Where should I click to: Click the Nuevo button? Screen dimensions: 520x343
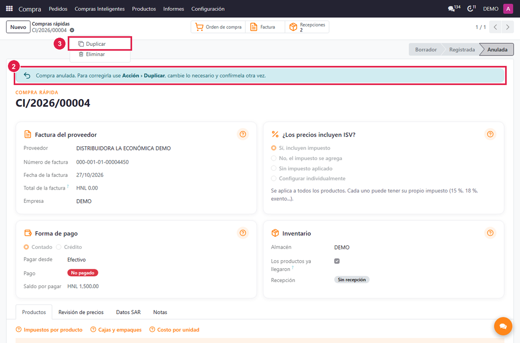click(x=18, y=27)
